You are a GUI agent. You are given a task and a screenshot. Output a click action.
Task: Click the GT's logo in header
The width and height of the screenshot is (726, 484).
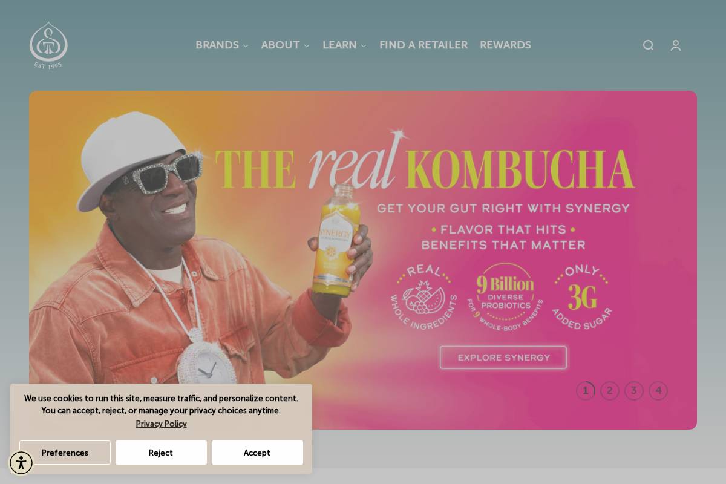[48, 45]
